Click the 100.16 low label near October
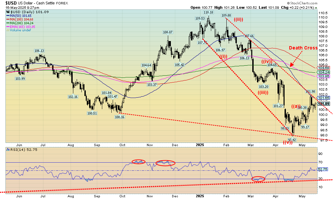Screen dimensions: 333x199 [119, 117]
